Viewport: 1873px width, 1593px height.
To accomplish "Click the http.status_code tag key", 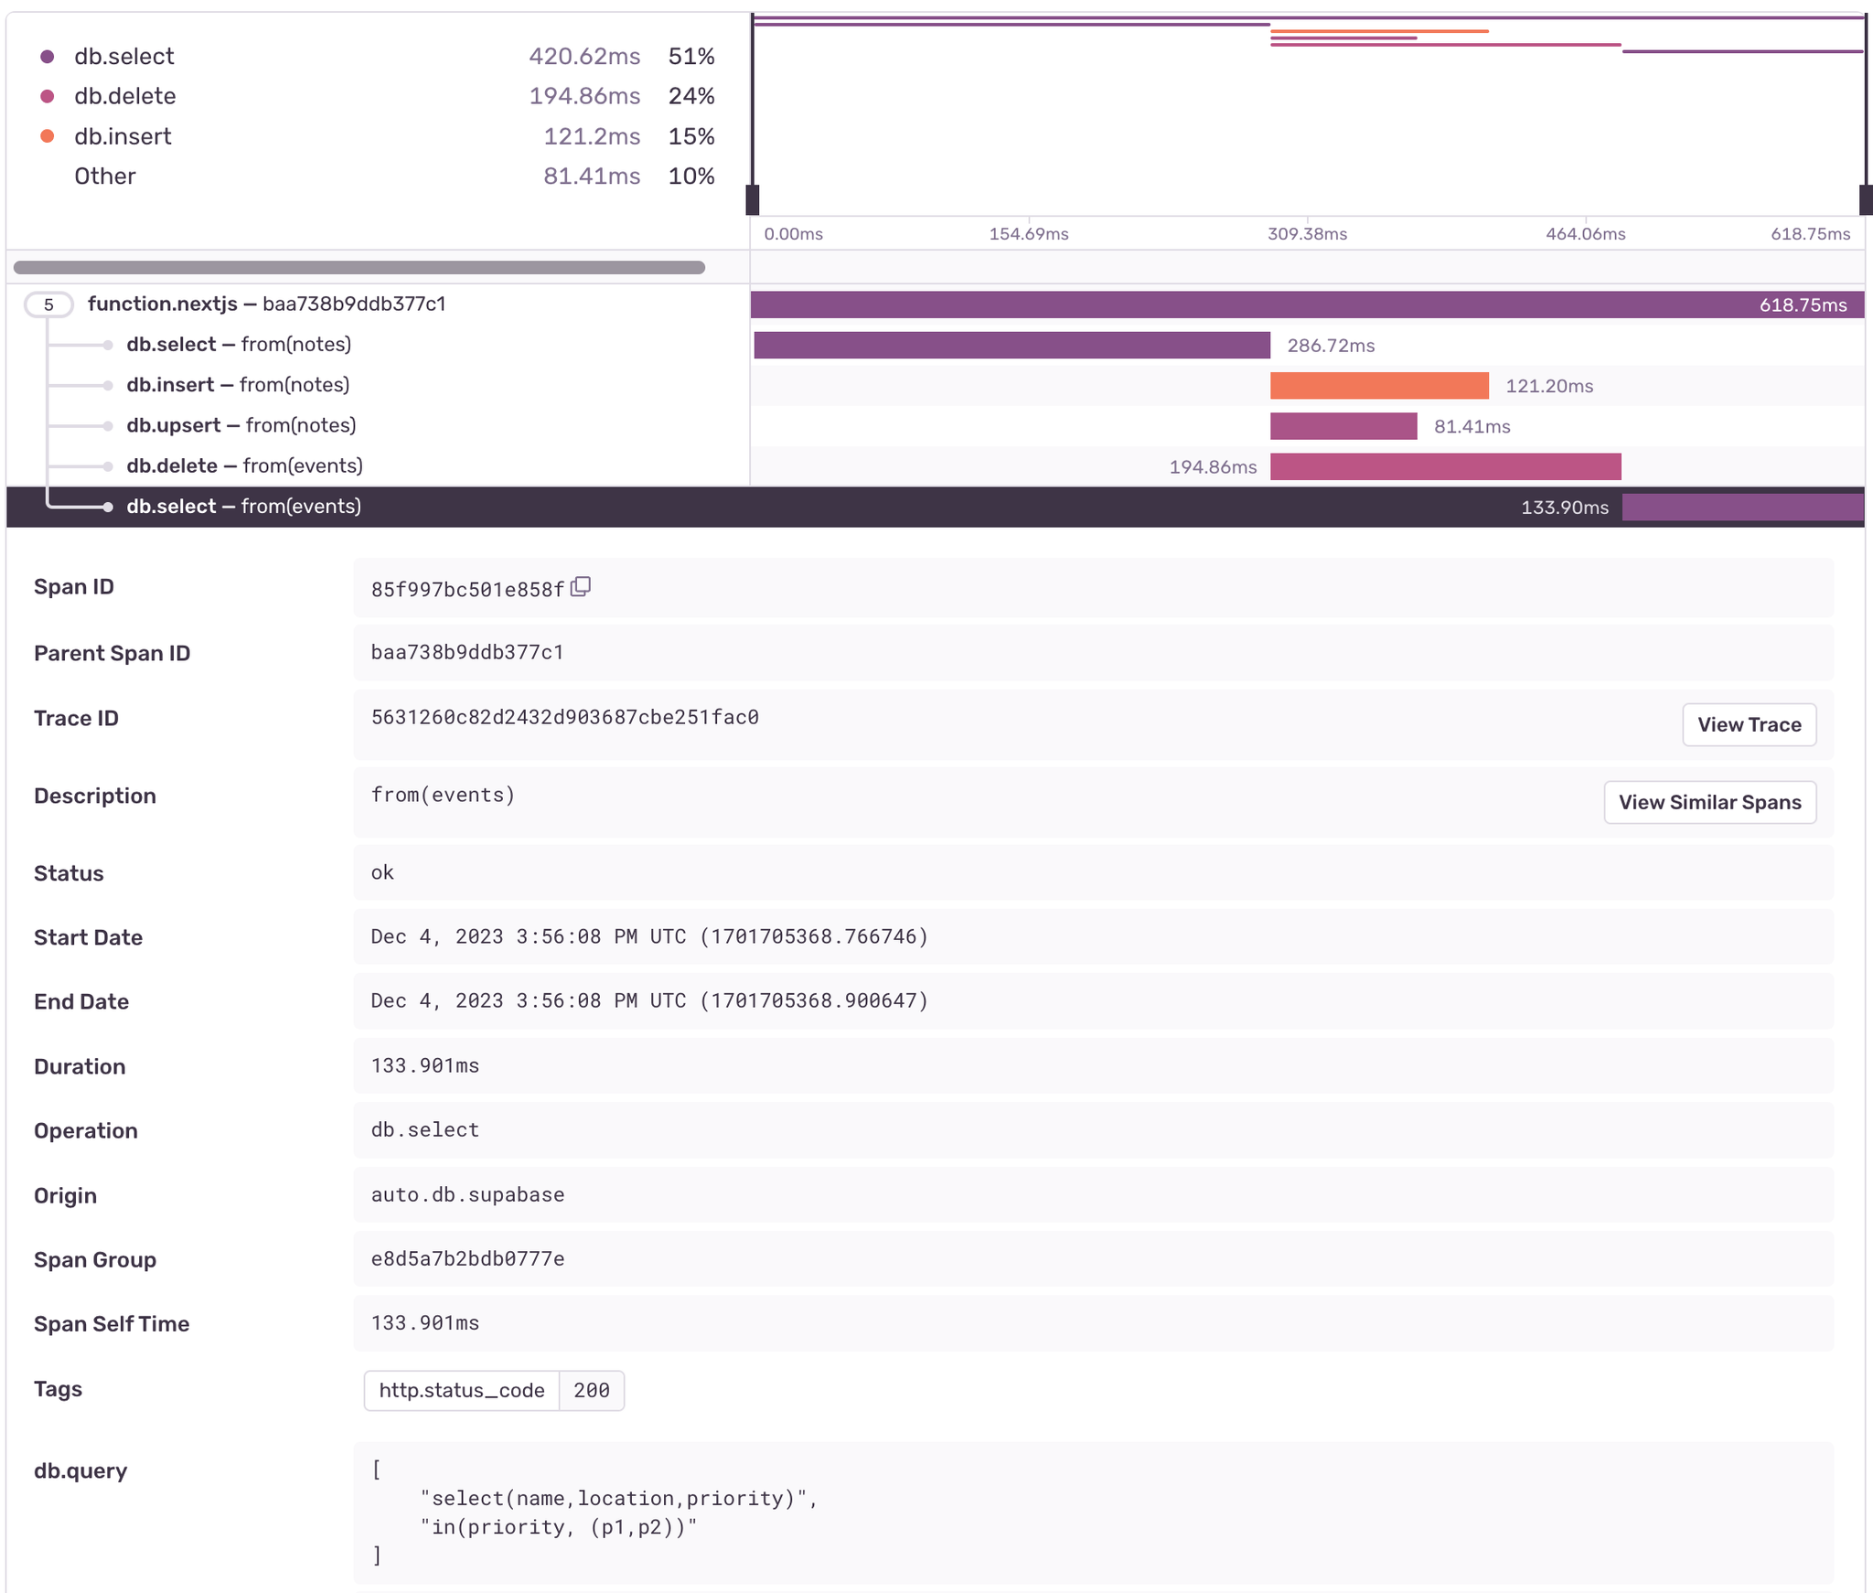I will click(462, 1390).
